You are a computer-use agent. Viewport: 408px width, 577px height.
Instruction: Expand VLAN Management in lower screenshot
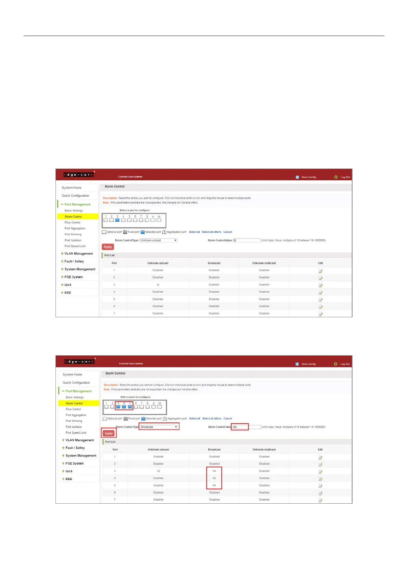(x=78, y=440)
